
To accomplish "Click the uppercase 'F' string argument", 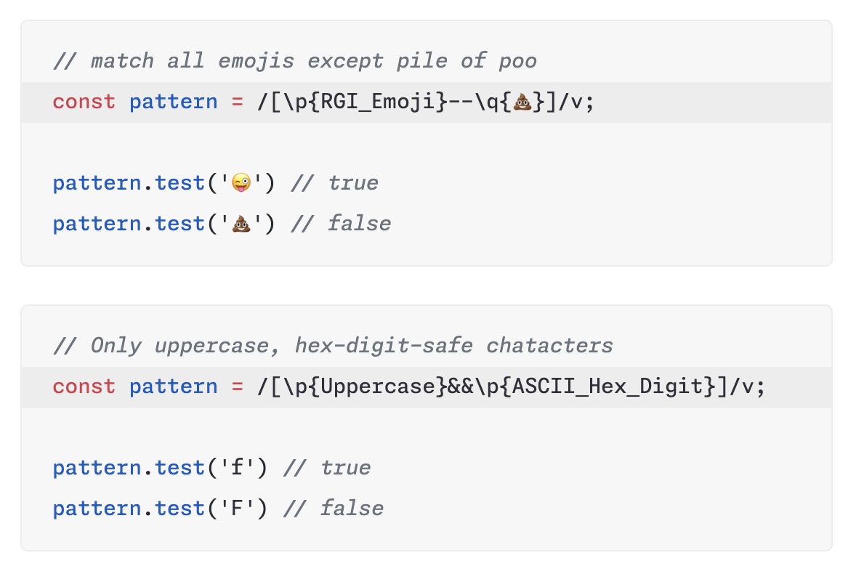I will 238,509.
